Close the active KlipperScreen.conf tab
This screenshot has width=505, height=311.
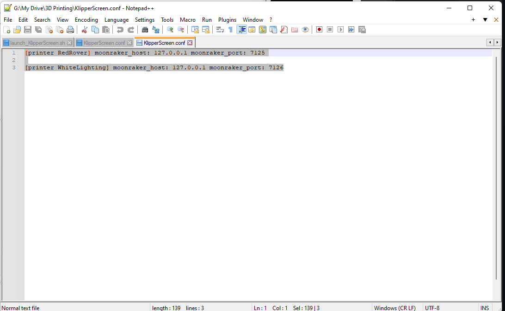pos(190,42)
